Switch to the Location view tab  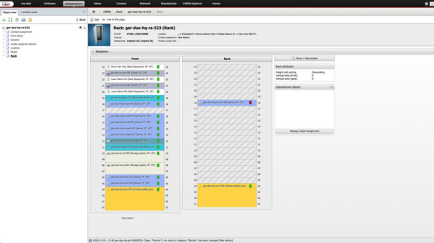tap(29, 12)
